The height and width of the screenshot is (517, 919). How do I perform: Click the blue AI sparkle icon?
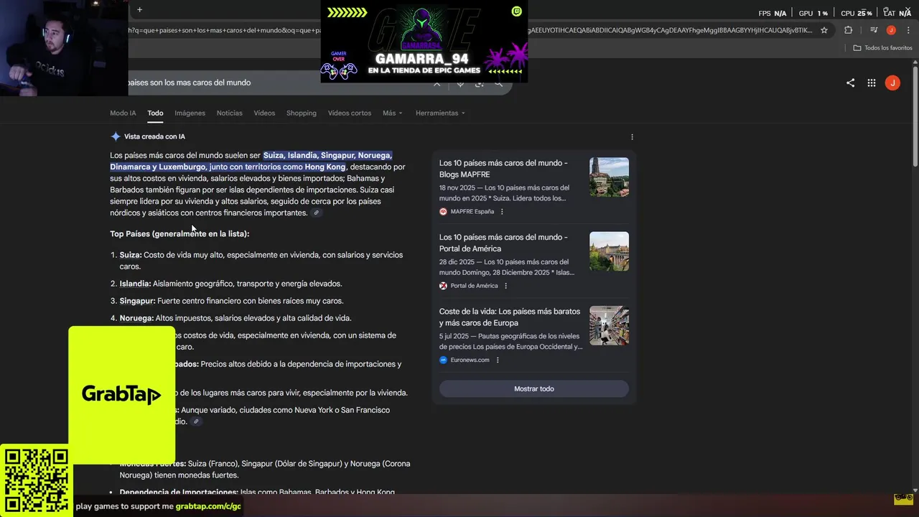116,136
